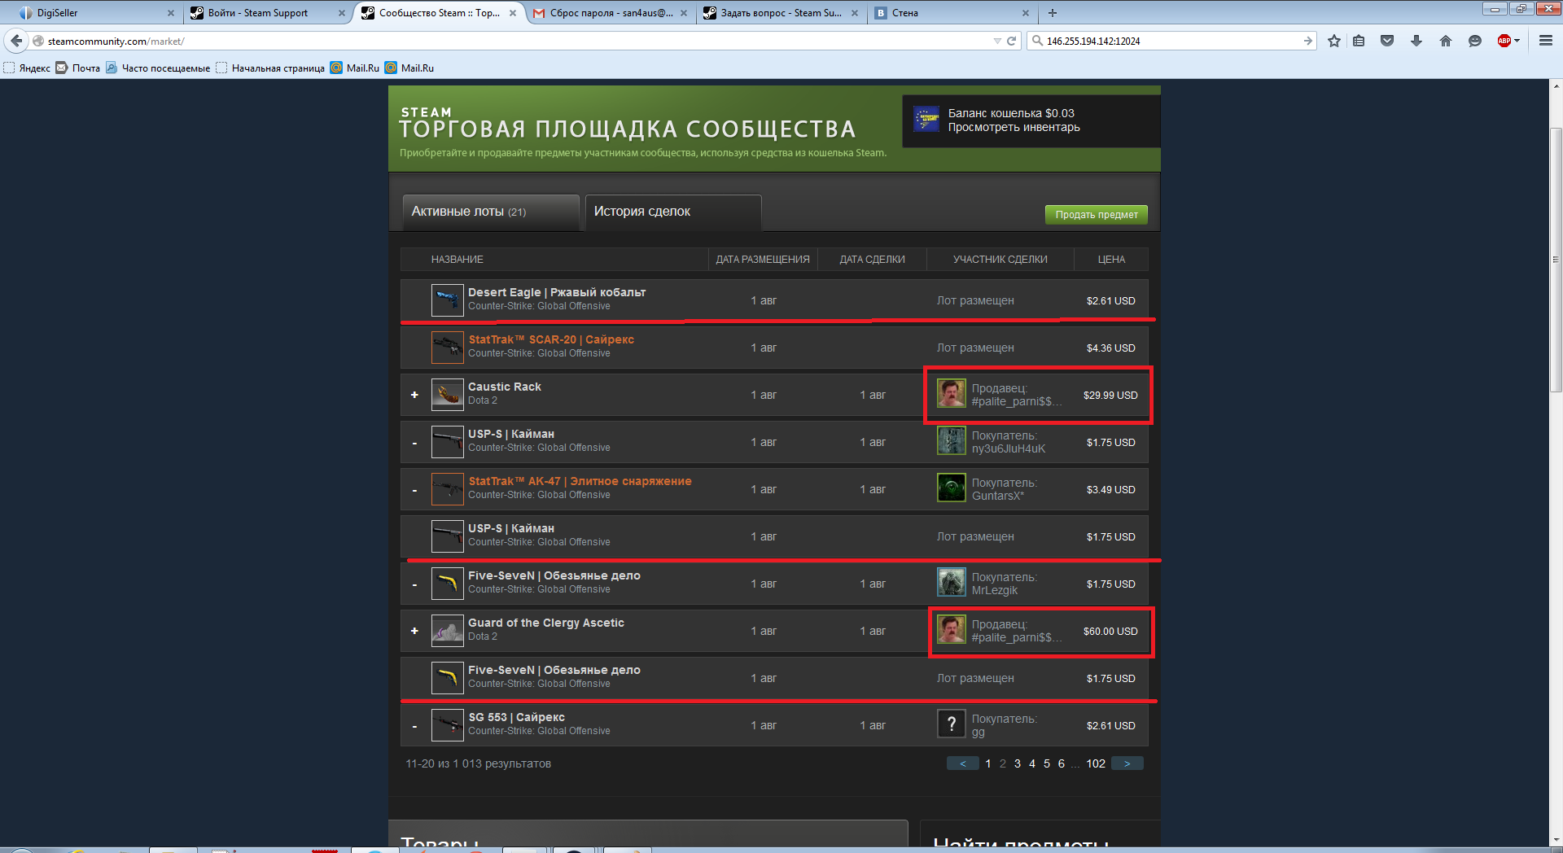Jump to results page 6

(x=1062, y=763)
